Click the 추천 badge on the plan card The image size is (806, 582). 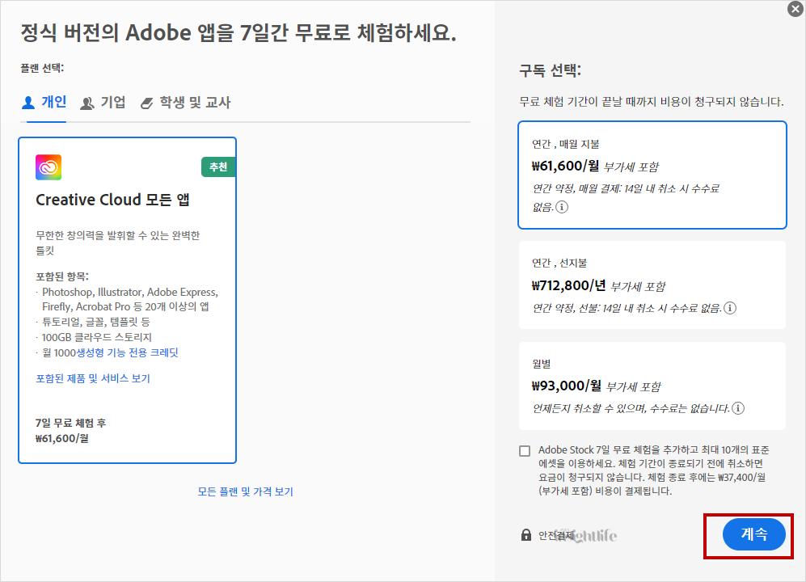coord(218,167)
